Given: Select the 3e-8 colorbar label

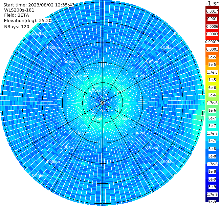Looking at the screenshot, I should pyautogui.click(x=212, y=156).
